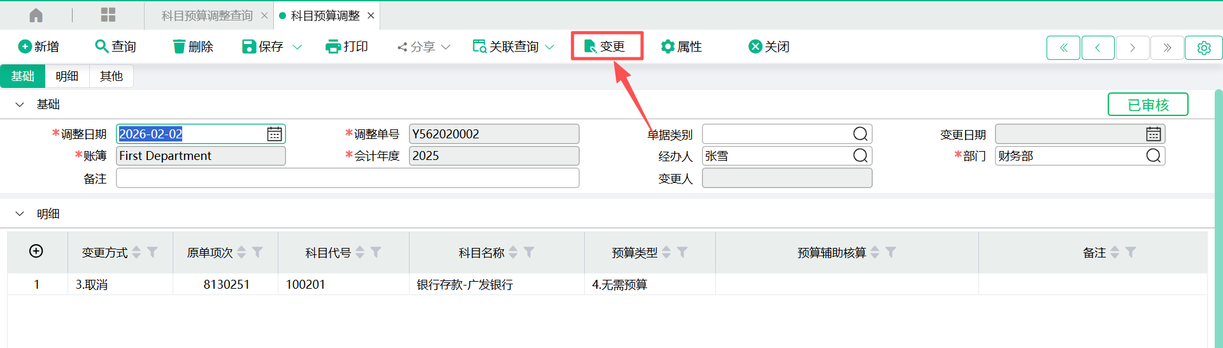This screenshot has height=348, width=1223.
Task: Switch to the 明细 tab
Action: 67,76
